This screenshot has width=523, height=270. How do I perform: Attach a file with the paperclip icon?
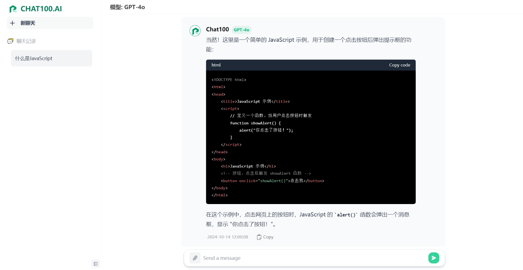coord(195,258)
